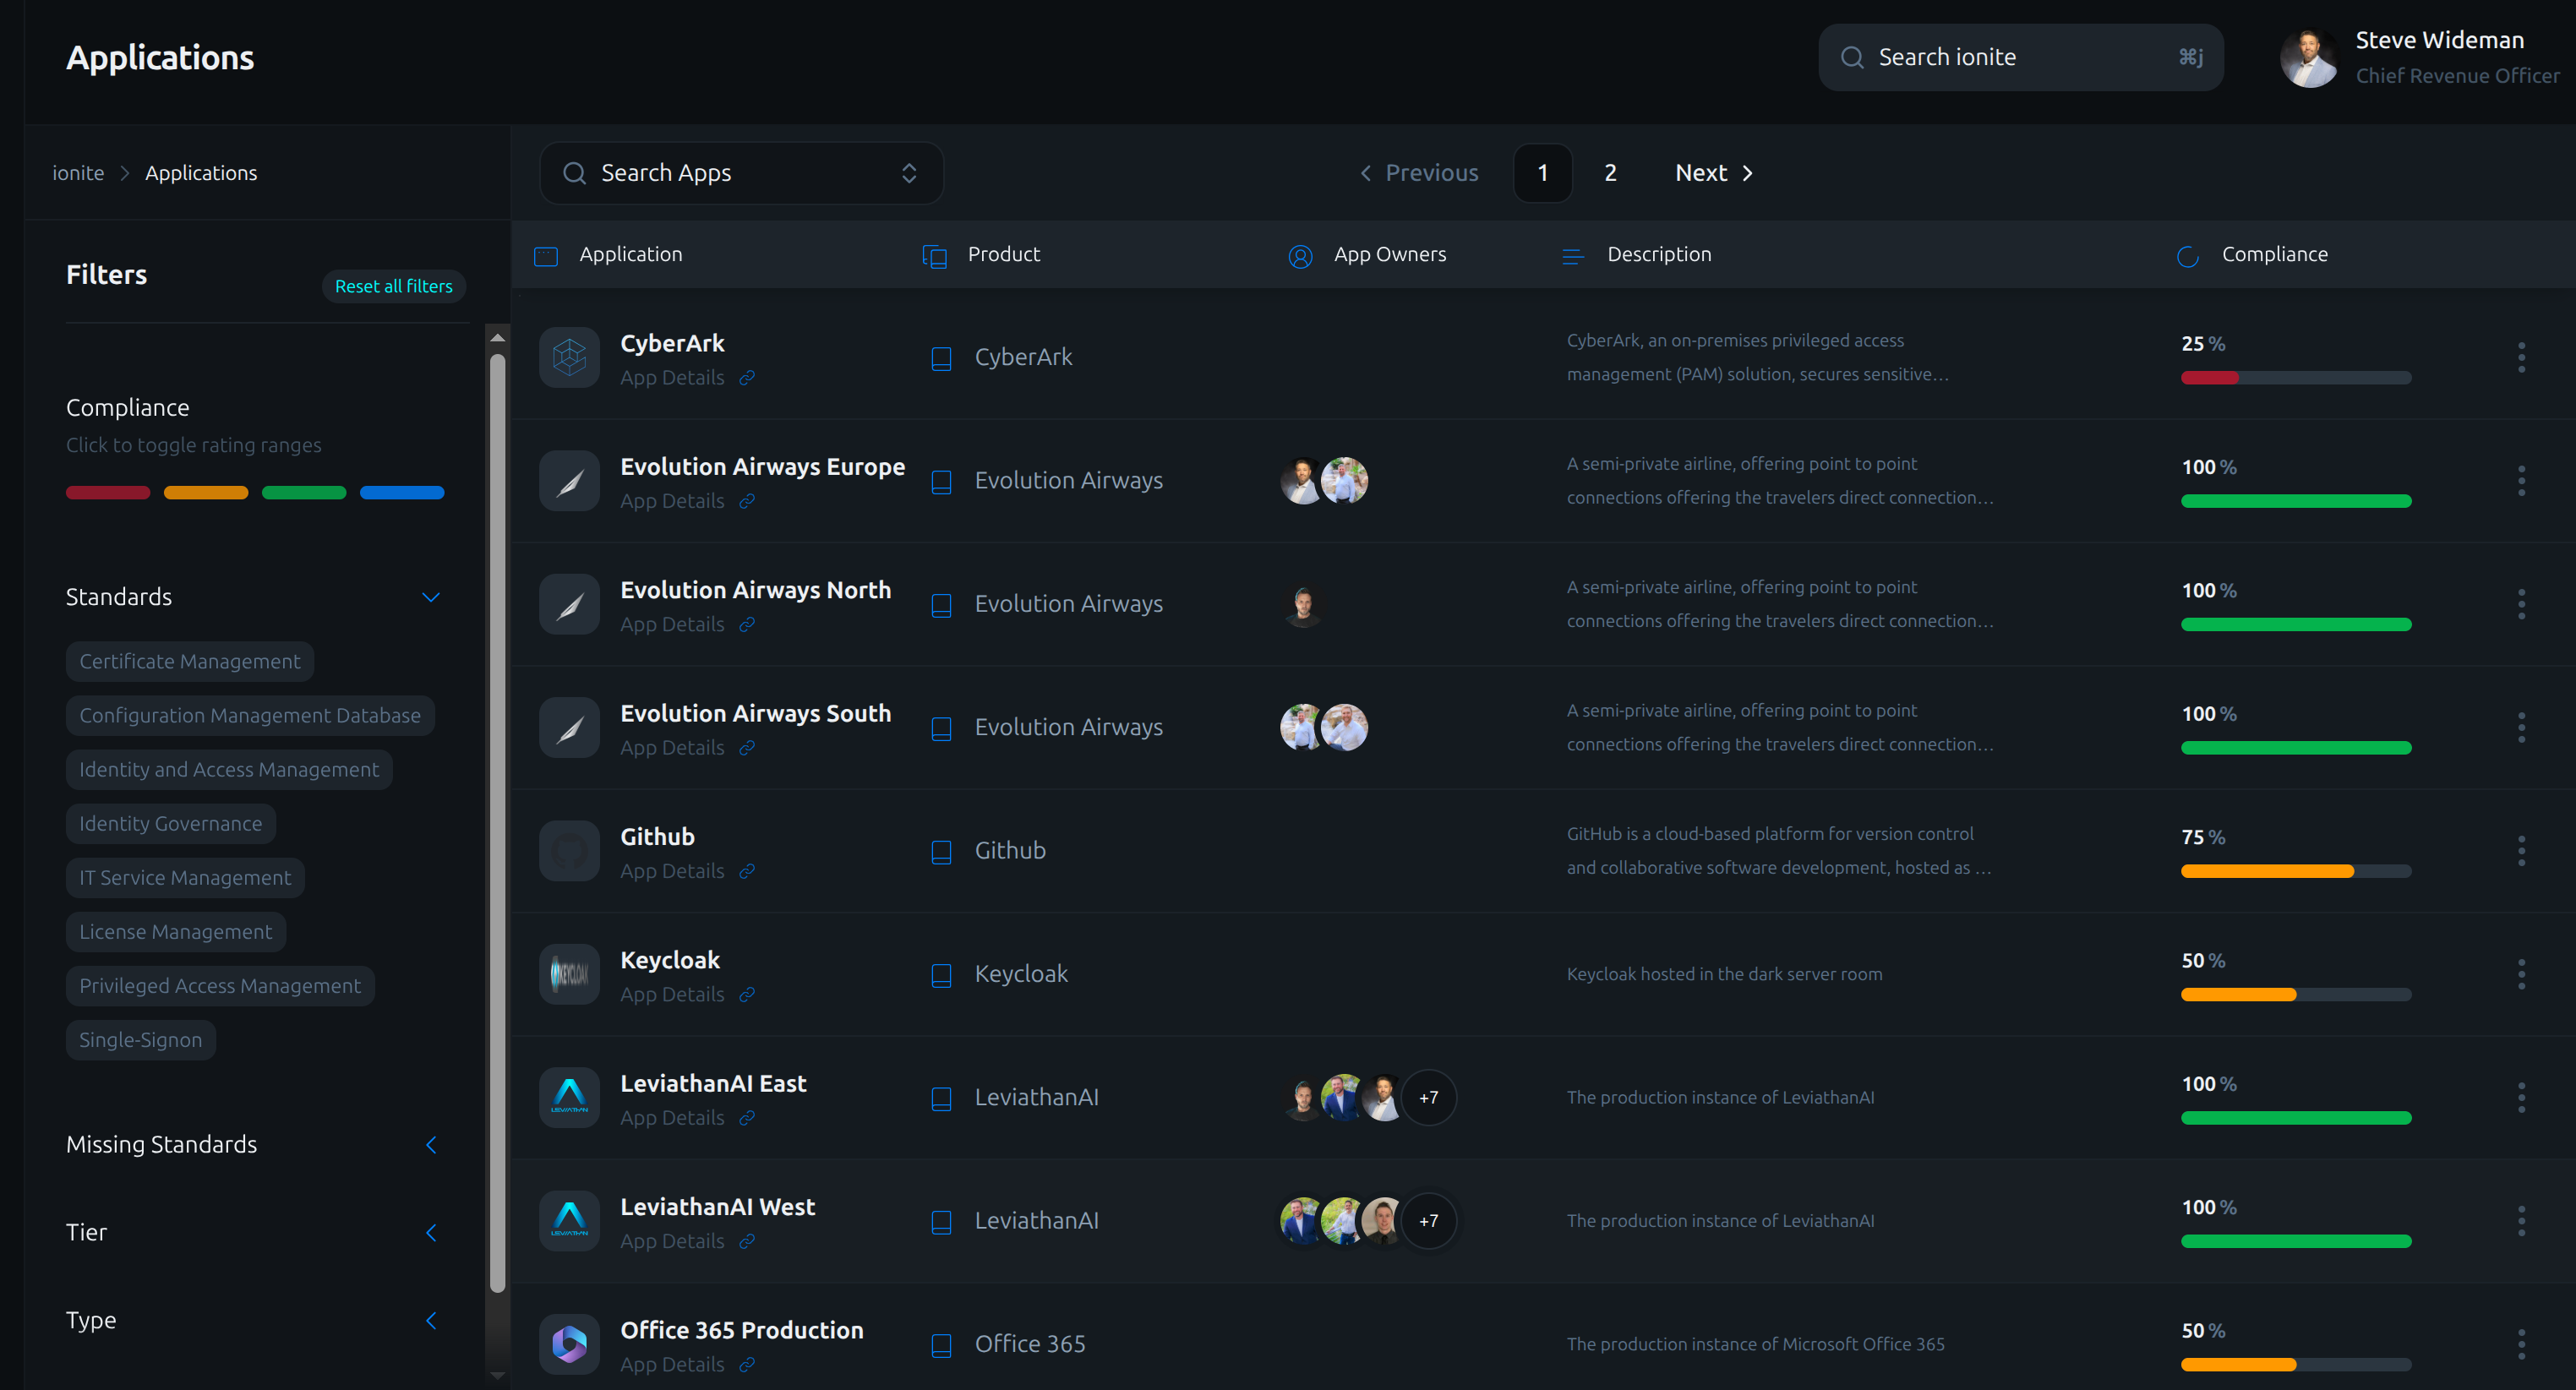2576x1390 pixels.
Task: Toggle the orange compliance rating range
Action: point(206,492)
